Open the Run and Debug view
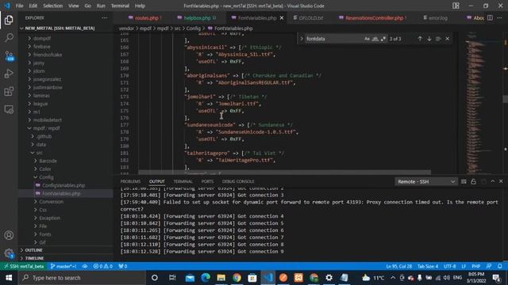Image resolution: width=508 pixels, height=285 pixels. coord(9,74)
